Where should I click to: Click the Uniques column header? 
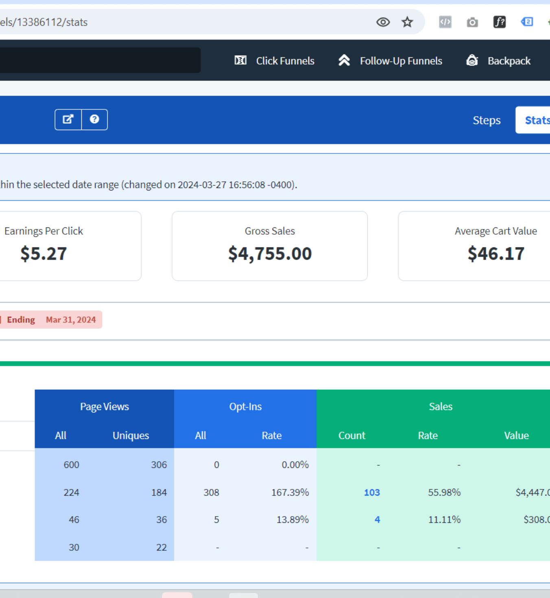tap(131, 435)
